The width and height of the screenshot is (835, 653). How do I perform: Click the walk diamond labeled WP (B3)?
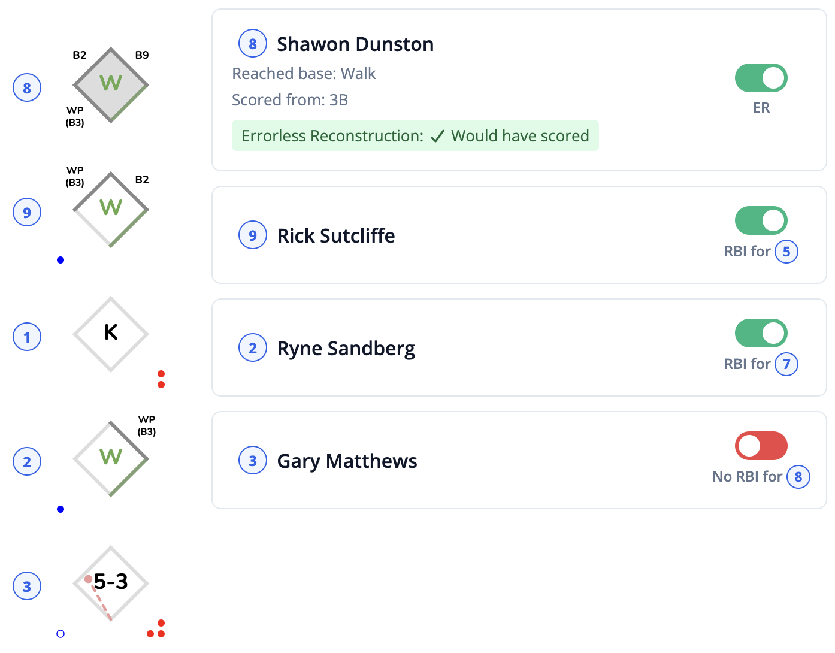pyautogui.click(x=111, y=459)
